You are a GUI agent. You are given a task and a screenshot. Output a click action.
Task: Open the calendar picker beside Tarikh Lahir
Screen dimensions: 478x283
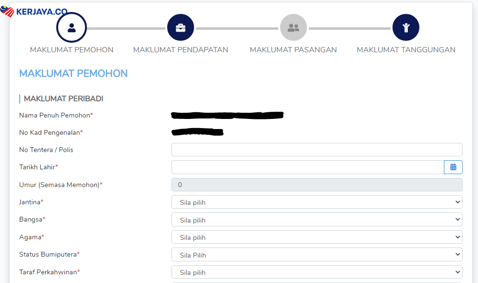pos(453,167)
